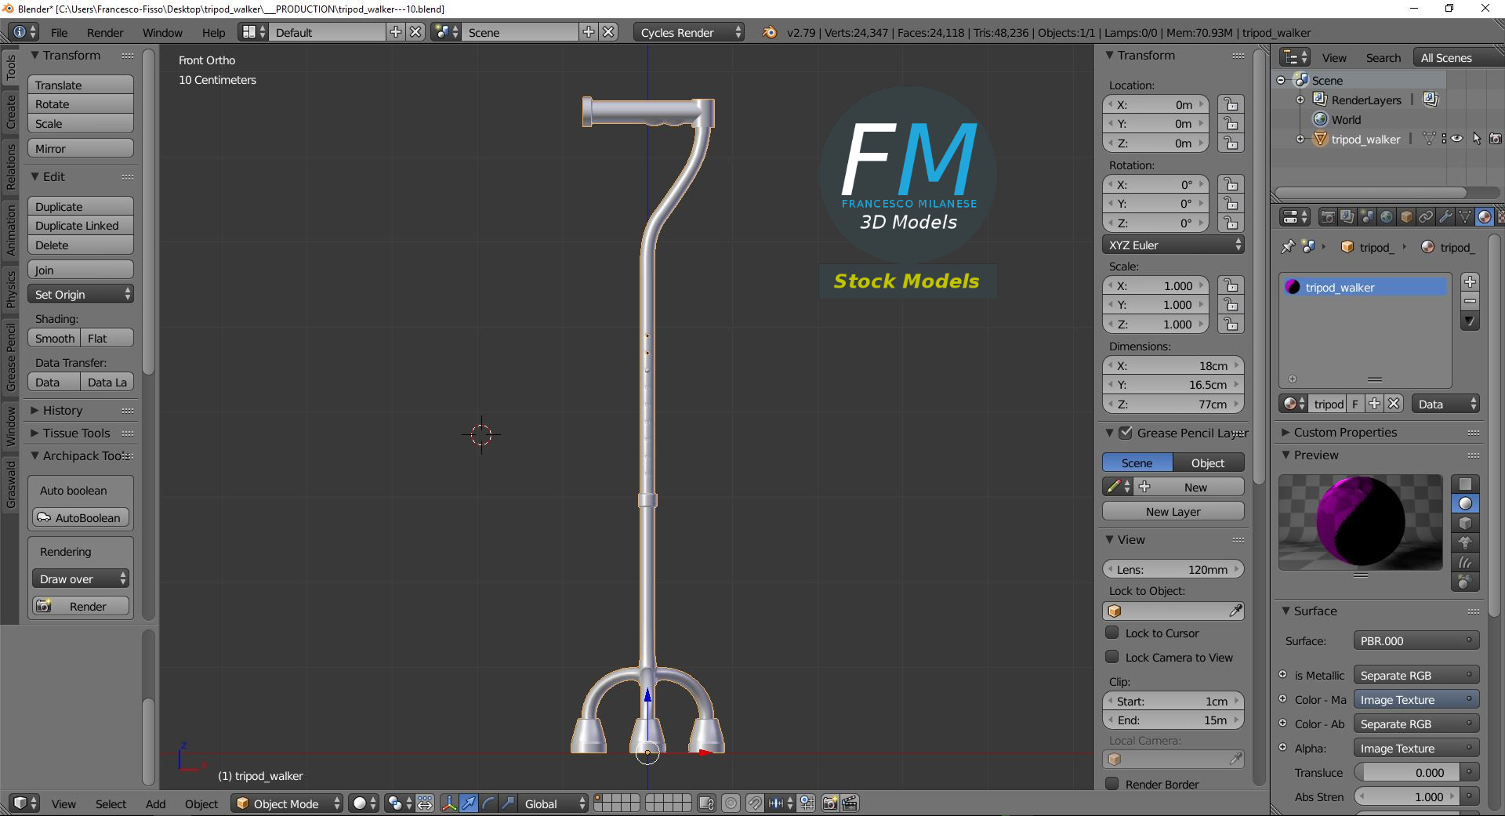Open the Global orientation dropdown
1505x816 pixels.
[553, 803]
